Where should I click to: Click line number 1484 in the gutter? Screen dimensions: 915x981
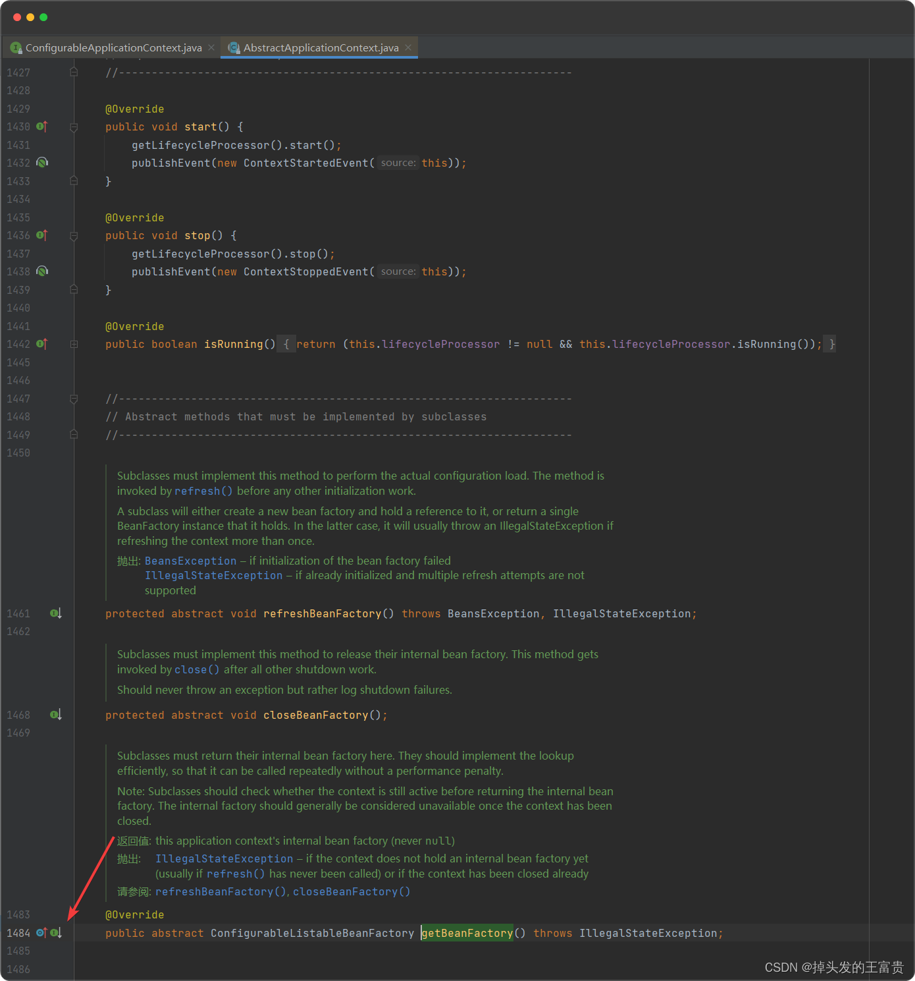[x=18, y=933]
